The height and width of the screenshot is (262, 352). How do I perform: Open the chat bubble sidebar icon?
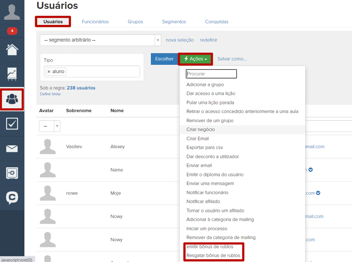(12, 198)
